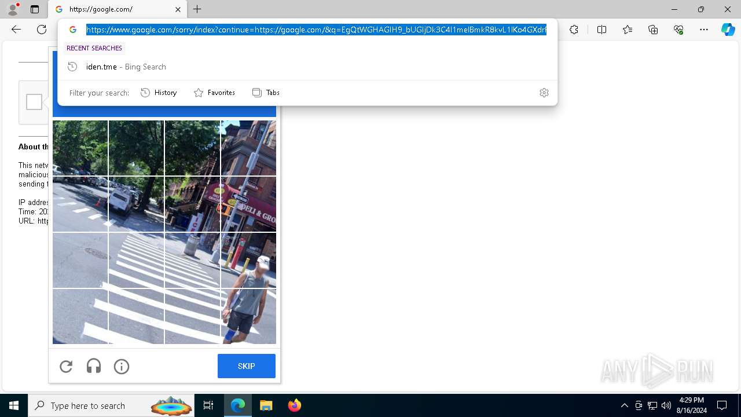Select captcha tile with parked white van
The height and width of the screenshot is (417, 741).
point(136,204)
